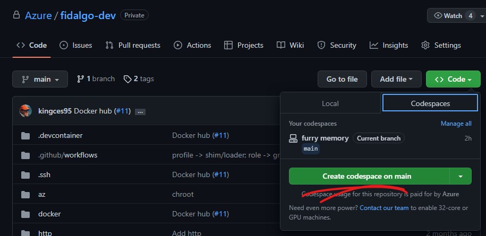The width and height of the screenshot is (486, 236).
Task: Open the .devcontainer folder
Action: point(61,135)
